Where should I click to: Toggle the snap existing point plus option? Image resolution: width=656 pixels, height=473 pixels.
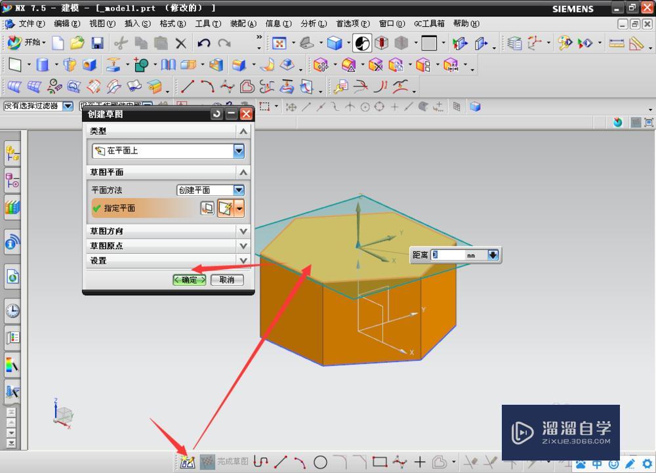pos(394,107)
